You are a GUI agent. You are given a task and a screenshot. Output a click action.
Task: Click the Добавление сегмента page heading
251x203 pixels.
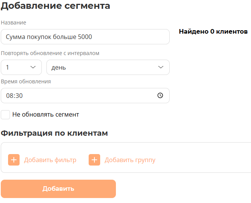(x=56, y=6)
